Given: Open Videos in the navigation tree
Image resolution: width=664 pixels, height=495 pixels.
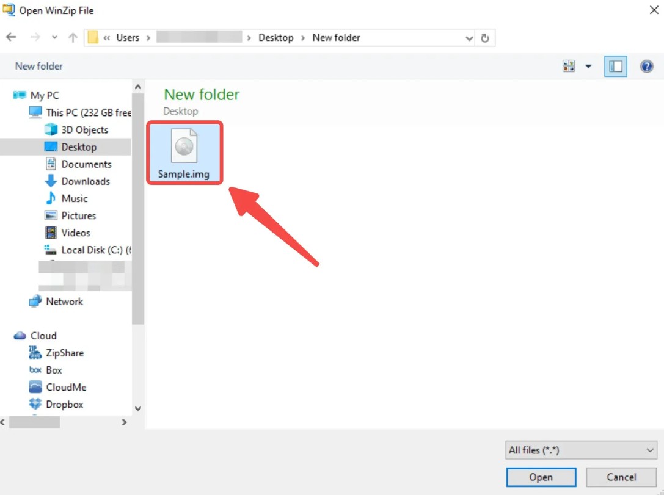Looking at the screenshot, I should click(76, 233).
